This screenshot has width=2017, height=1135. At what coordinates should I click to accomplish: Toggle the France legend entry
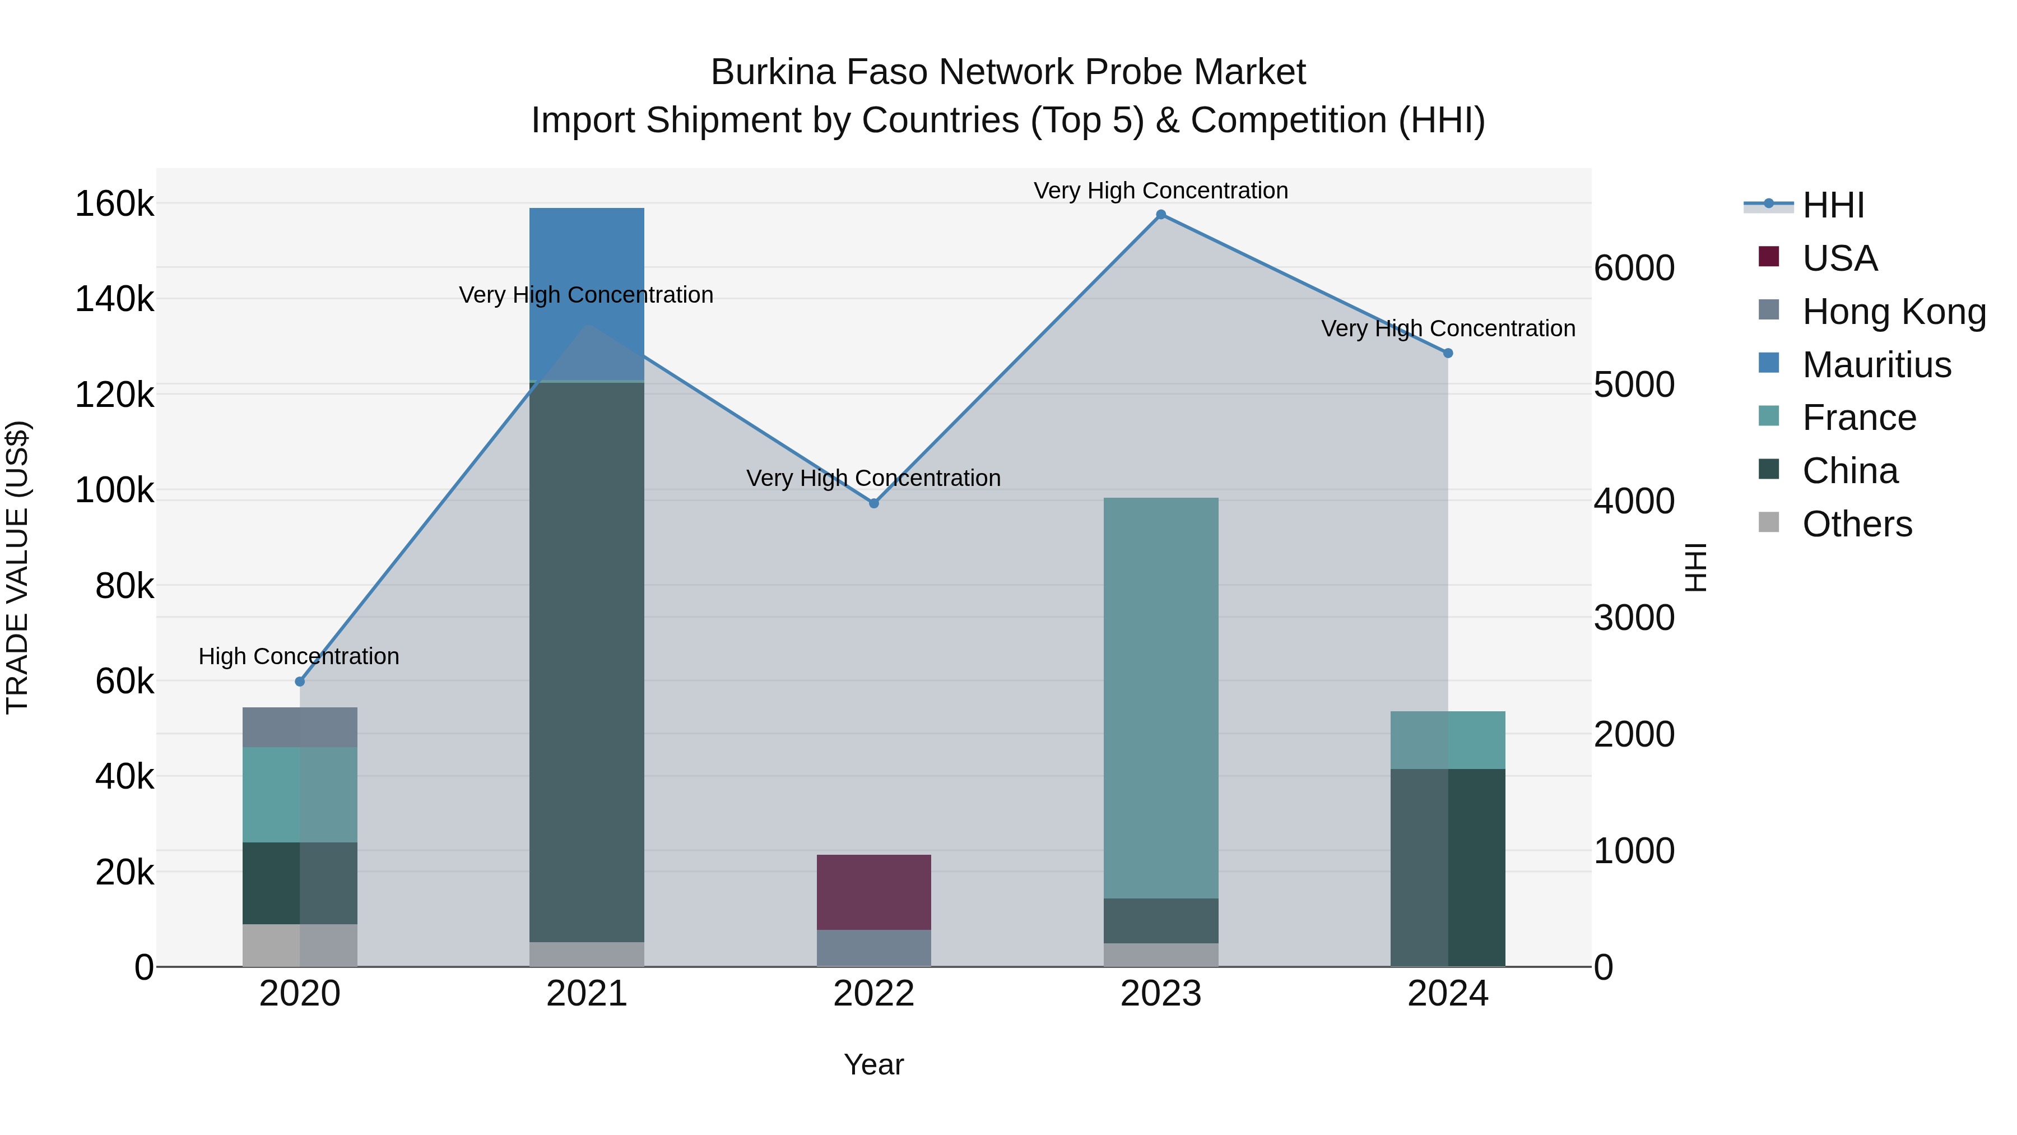click(x=1837, y=418)
